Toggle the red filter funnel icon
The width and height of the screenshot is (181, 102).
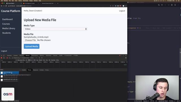click(x=7, y=58)
